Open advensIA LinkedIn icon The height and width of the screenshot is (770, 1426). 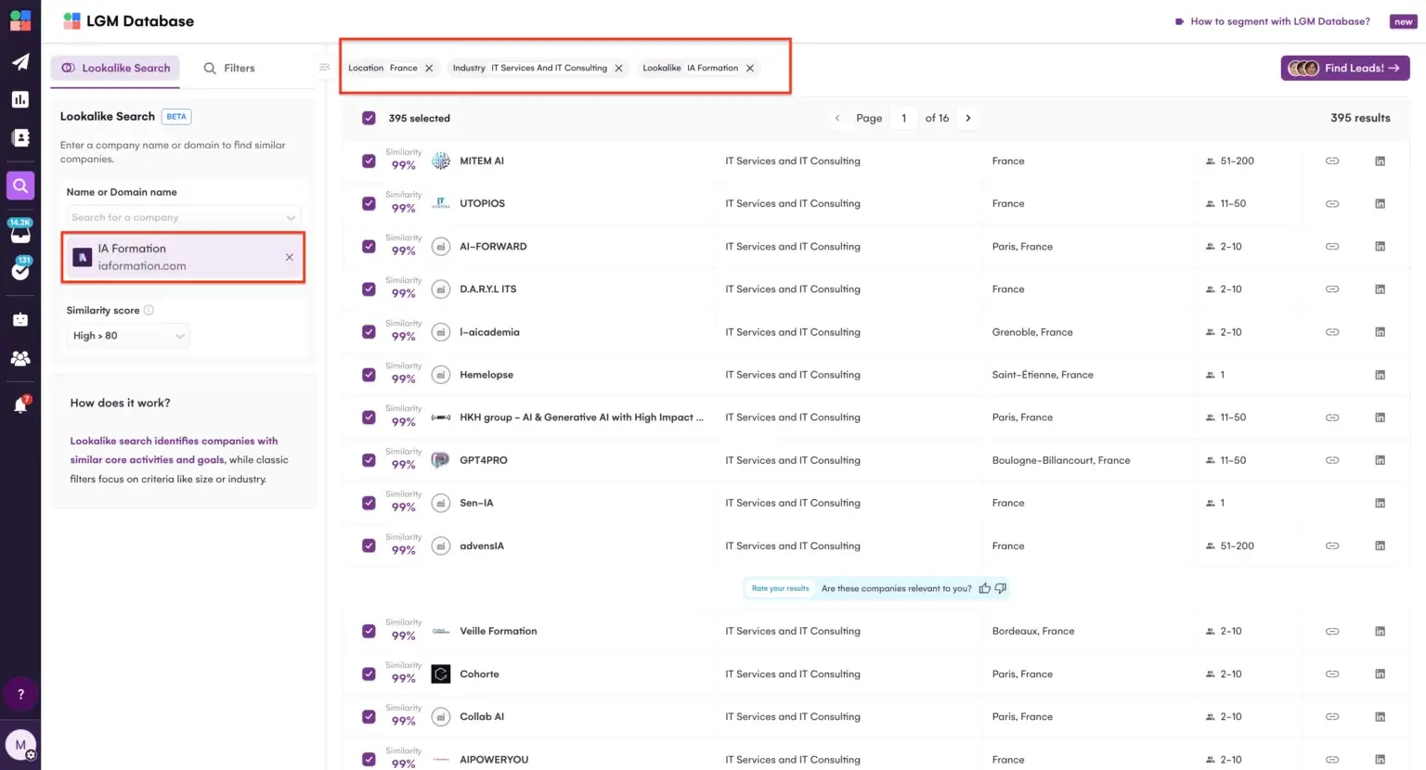(x=1380, y=545)
